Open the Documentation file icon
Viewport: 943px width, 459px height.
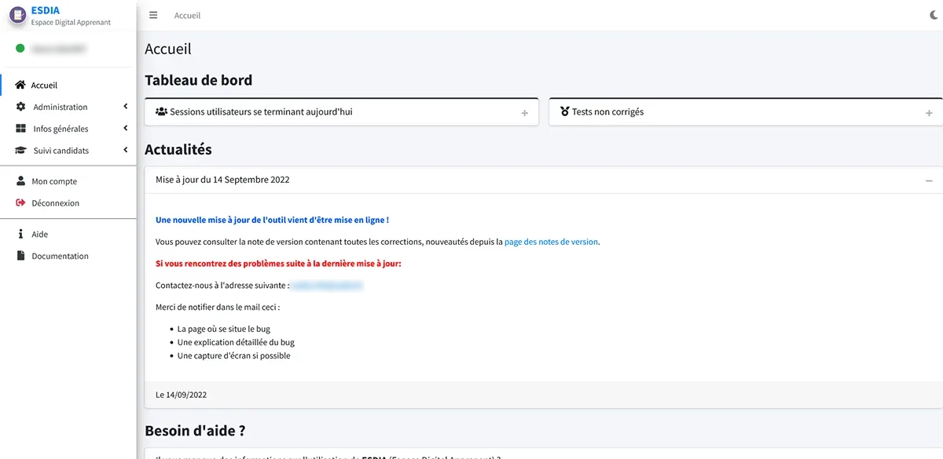pos(20,256)
